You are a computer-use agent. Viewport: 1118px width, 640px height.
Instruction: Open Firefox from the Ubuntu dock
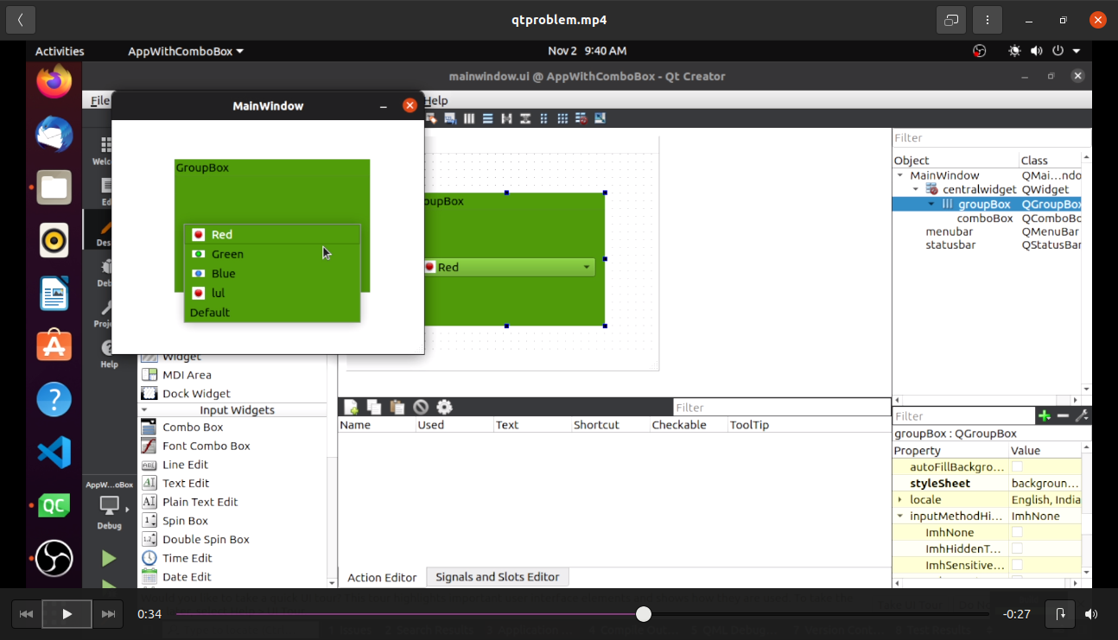coord(54,83)
